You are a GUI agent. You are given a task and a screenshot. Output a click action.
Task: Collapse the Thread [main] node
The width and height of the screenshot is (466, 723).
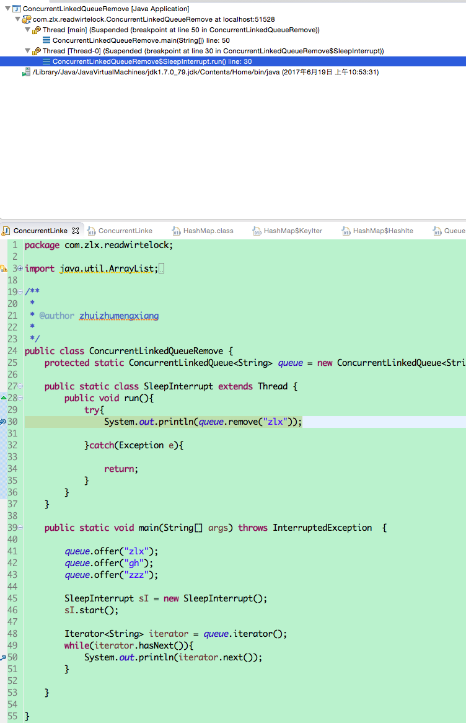(x=28, y=30)
